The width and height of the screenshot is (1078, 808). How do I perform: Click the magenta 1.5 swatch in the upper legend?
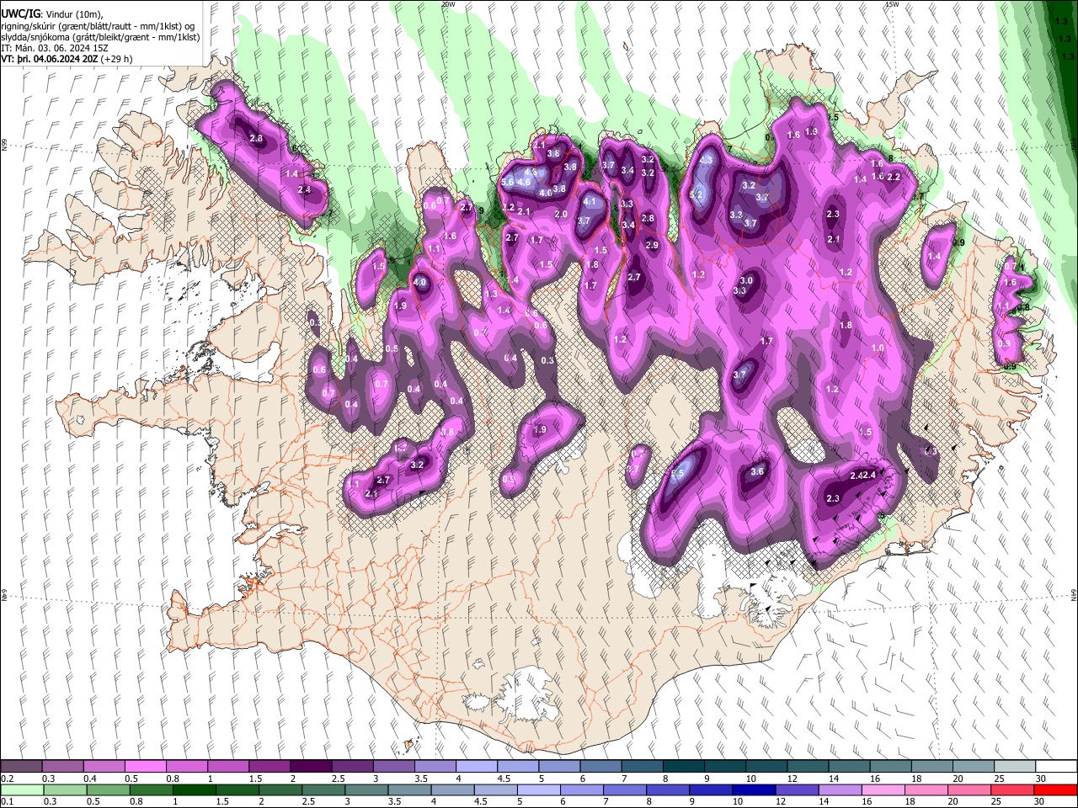[269, 767]
